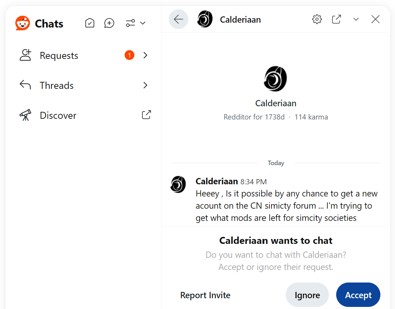395x309 pixels.
Task: Mark all chats as read icon
Action: pyautogui.click(x=90, y=23)
